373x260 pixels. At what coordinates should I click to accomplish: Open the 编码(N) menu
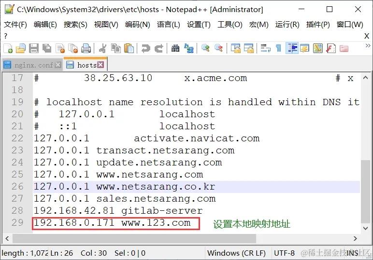point(138,25)
